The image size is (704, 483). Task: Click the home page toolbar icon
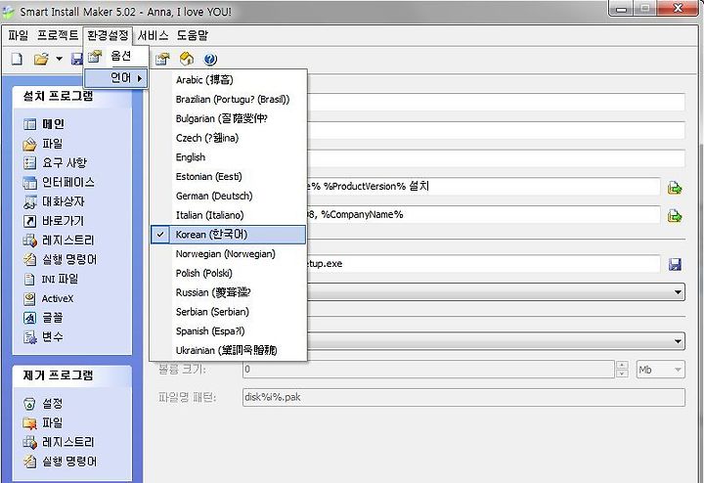(x=187, y=60)
